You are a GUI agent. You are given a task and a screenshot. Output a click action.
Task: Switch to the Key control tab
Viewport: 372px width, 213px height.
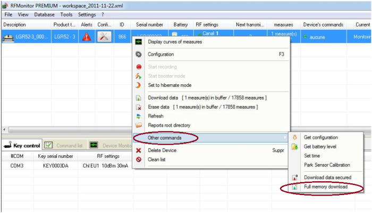point(22,145)
